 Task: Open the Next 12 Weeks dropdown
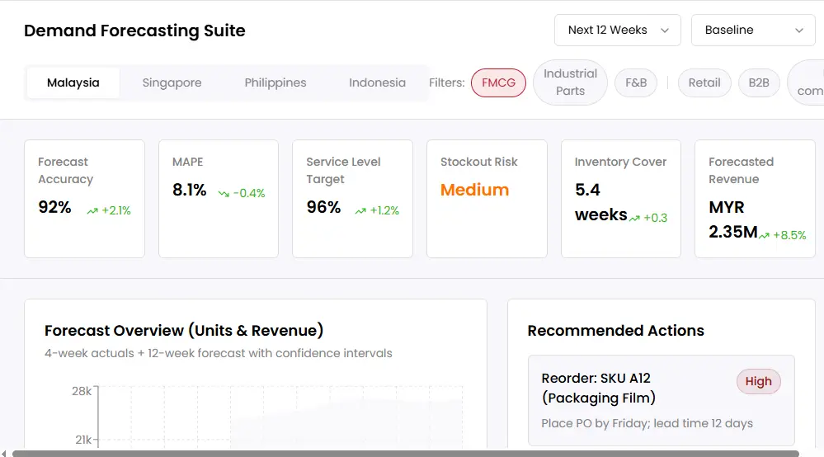point(617,30)
